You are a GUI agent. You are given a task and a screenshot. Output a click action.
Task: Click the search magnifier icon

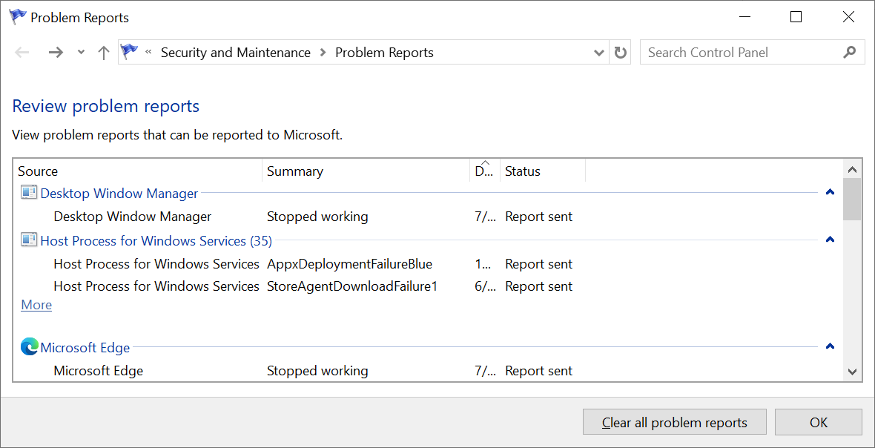(850, 53)
